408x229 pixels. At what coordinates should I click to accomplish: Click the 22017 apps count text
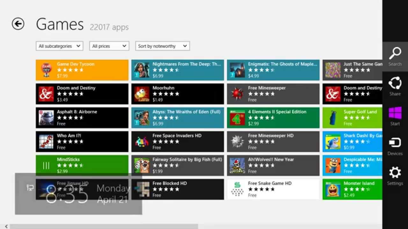click(x=109, y=27)
